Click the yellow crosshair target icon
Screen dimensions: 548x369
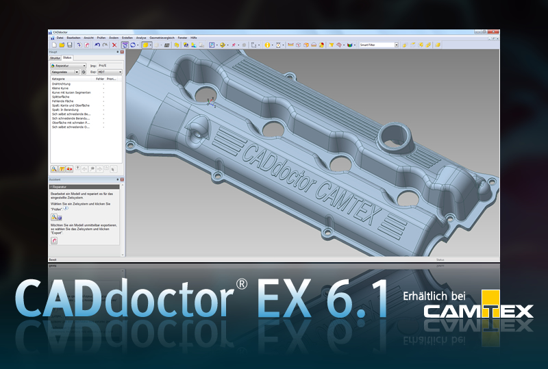click(x=222, y=45)
